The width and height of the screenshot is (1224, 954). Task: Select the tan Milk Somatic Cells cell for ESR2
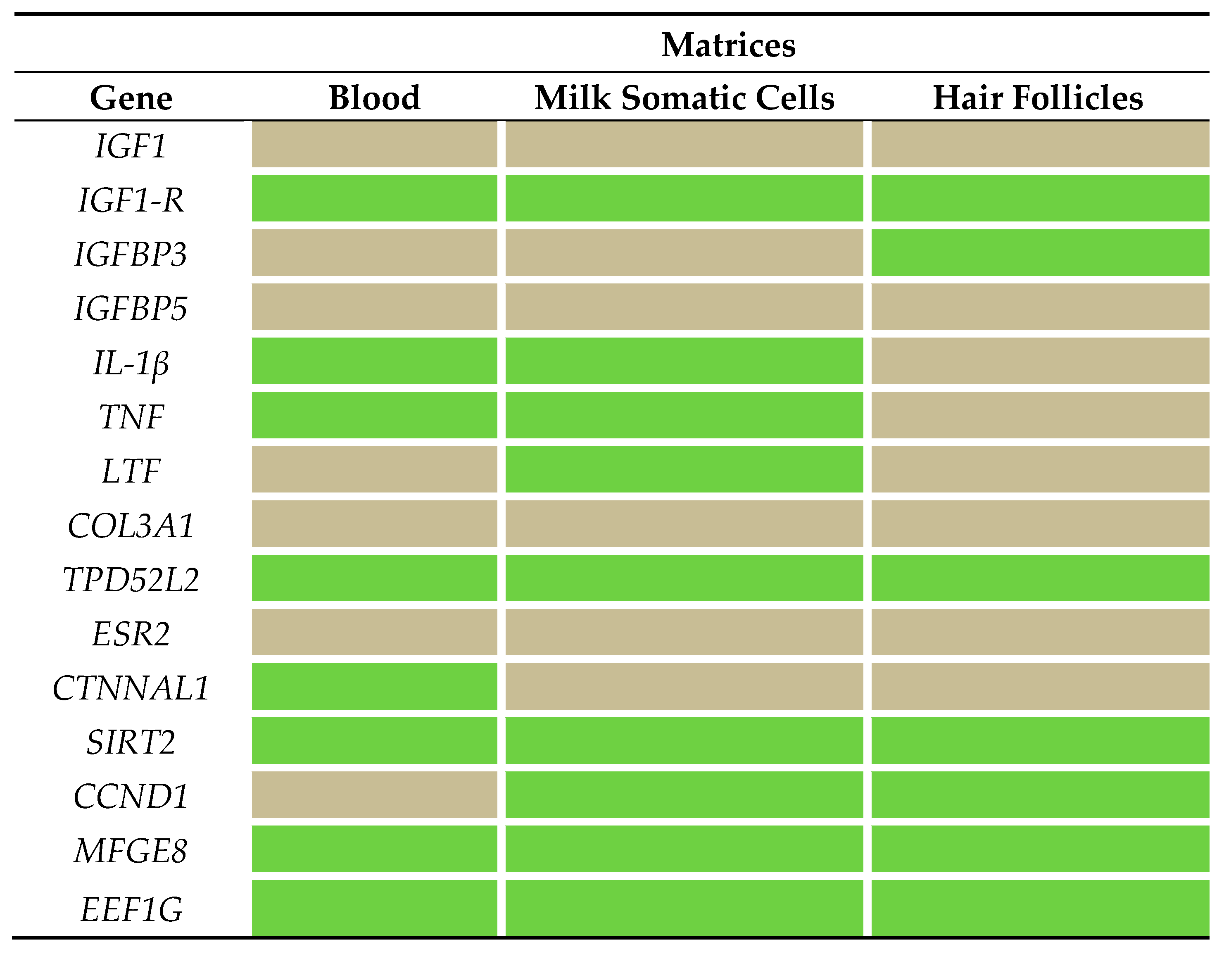684,632
